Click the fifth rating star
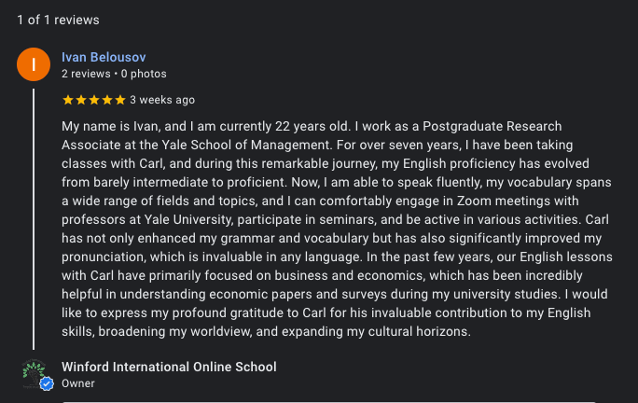 tap(119, 100)
